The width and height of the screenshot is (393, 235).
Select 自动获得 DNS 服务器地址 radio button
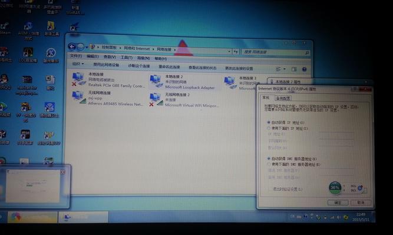(269, 159)
